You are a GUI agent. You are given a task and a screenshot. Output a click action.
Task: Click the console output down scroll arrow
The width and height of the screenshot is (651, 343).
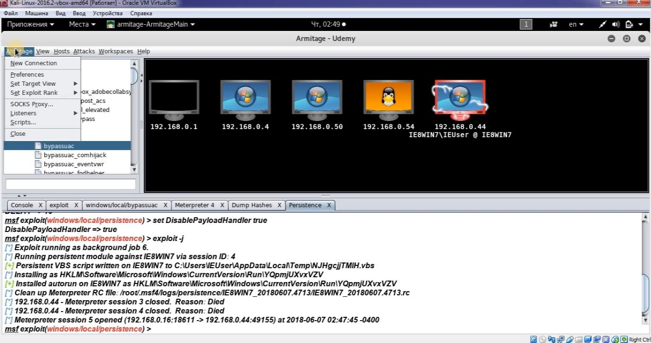pyautogui.click(x=645, y=321)
